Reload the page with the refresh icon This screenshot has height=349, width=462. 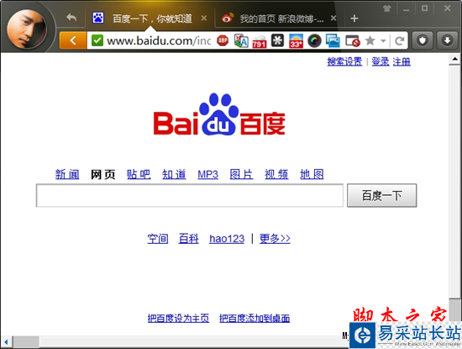[x=399, y=40]
